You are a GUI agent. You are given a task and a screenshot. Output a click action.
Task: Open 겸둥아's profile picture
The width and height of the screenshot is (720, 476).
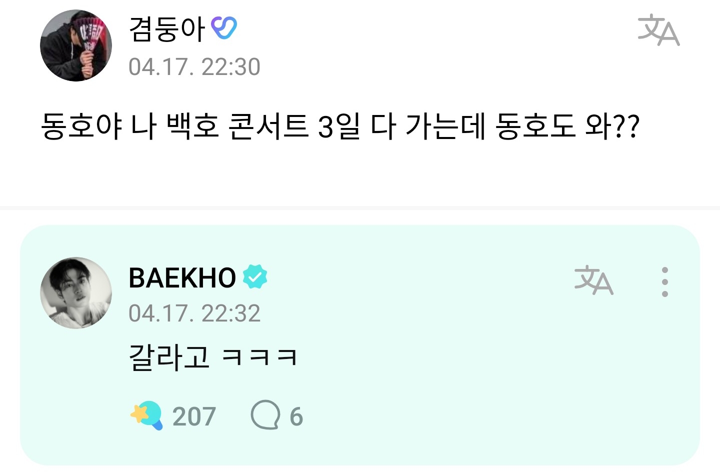[x=76, y=45]
